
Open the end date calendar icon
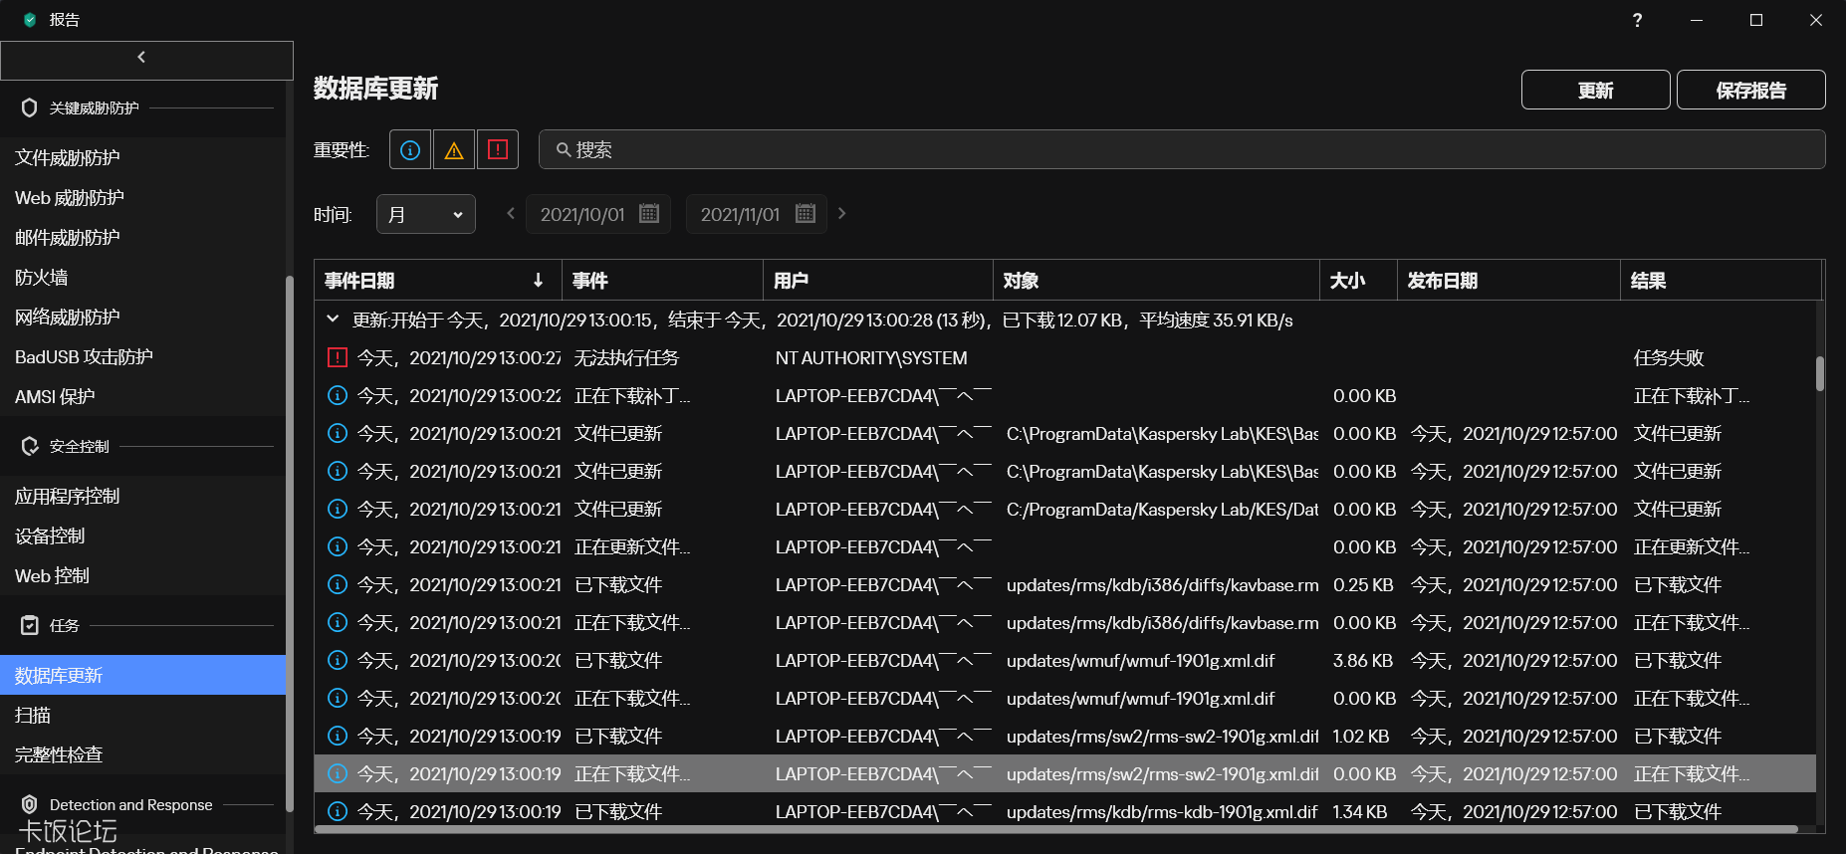pos(806,214)
